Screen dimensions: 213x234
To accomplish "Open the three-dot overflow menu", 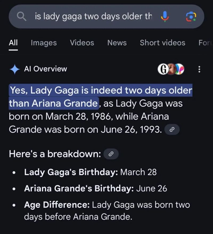I will 199,69.
